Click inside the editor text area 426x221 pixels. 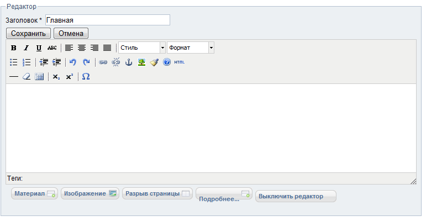(x=211, y=128)
